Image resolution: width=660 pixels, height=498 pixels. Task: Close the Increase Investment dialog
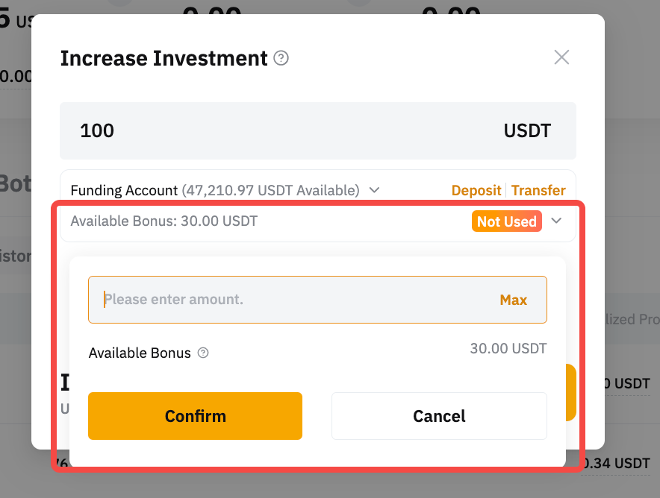[561, 57]
